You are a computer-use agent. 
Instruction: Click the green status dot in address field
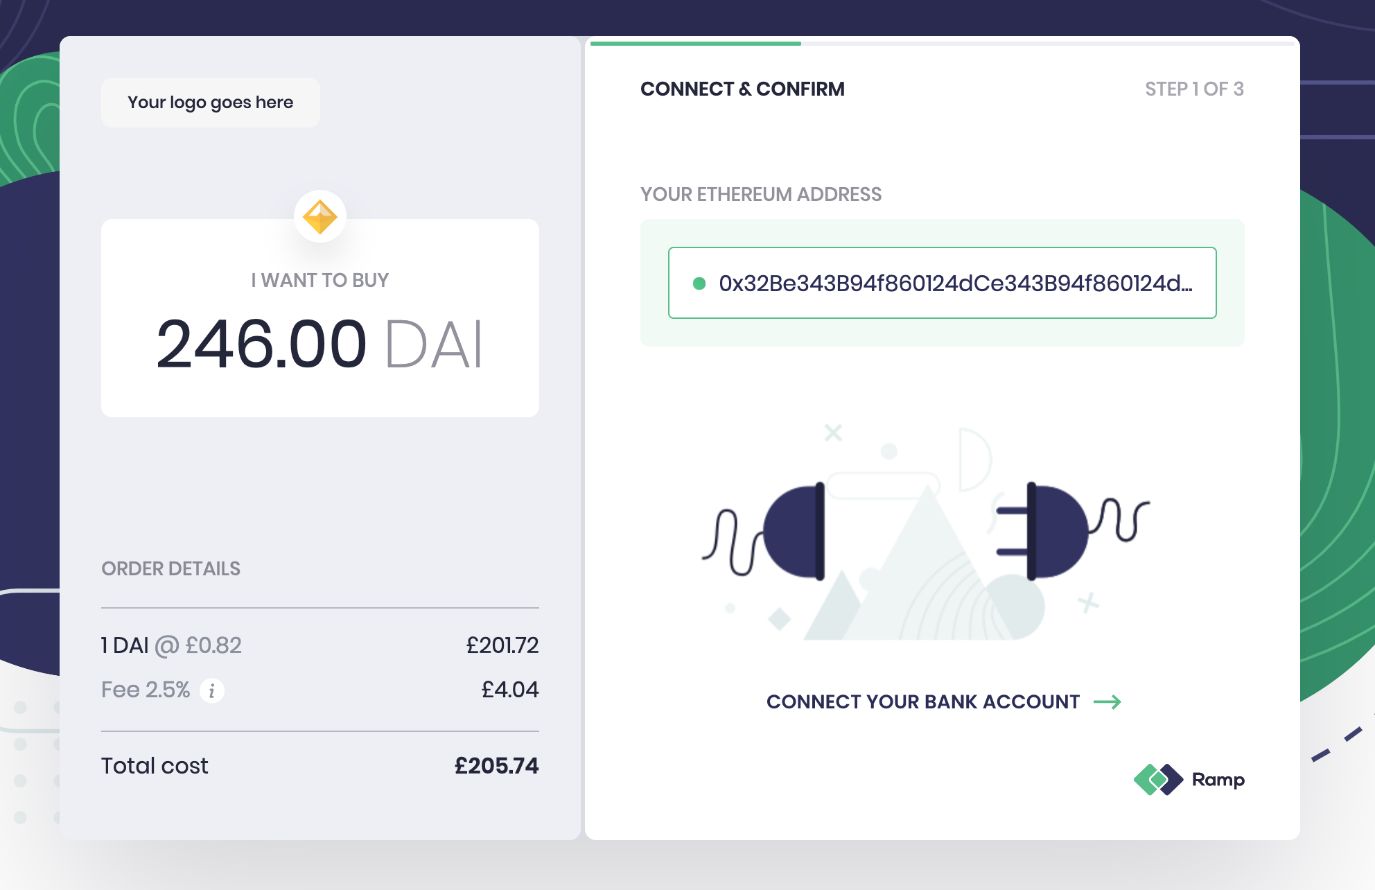click(x=699, y=283)
